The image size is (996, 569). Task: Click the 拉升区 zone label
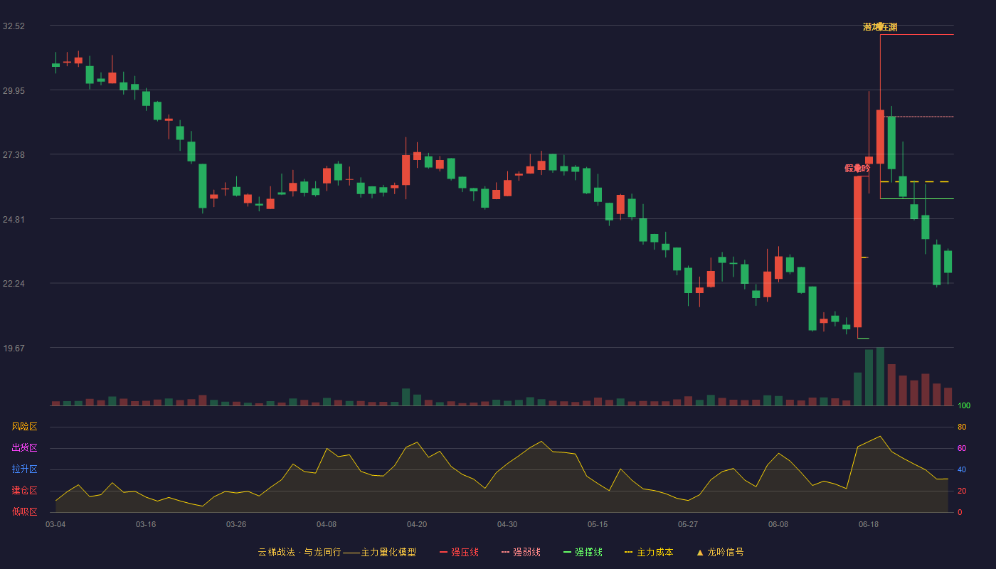(24, 469)
